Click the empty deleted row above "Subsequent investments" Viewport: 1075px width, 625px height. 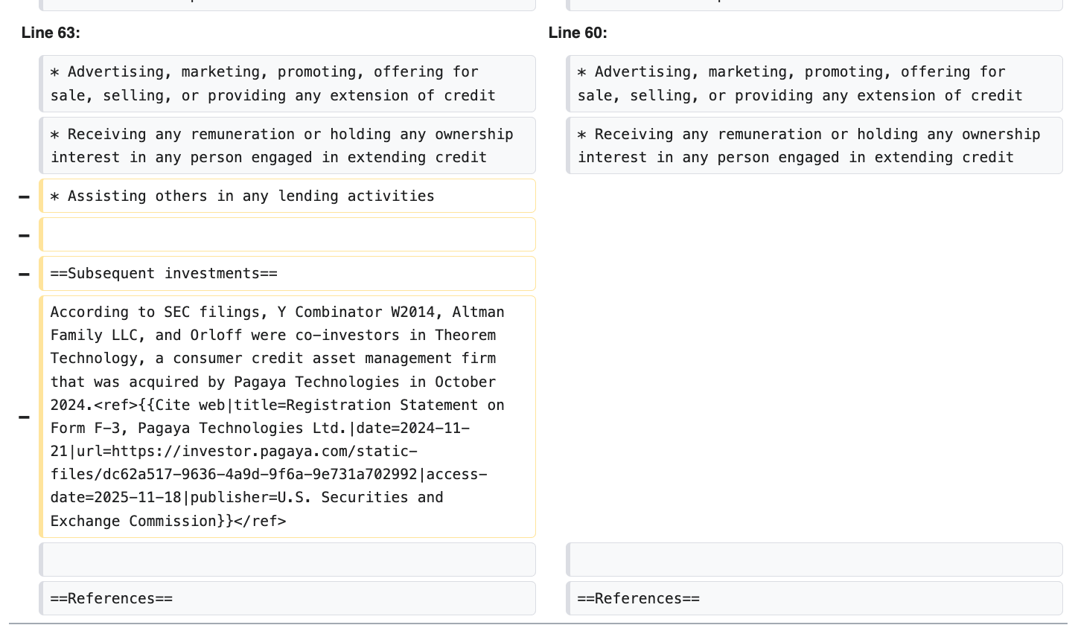287,235
